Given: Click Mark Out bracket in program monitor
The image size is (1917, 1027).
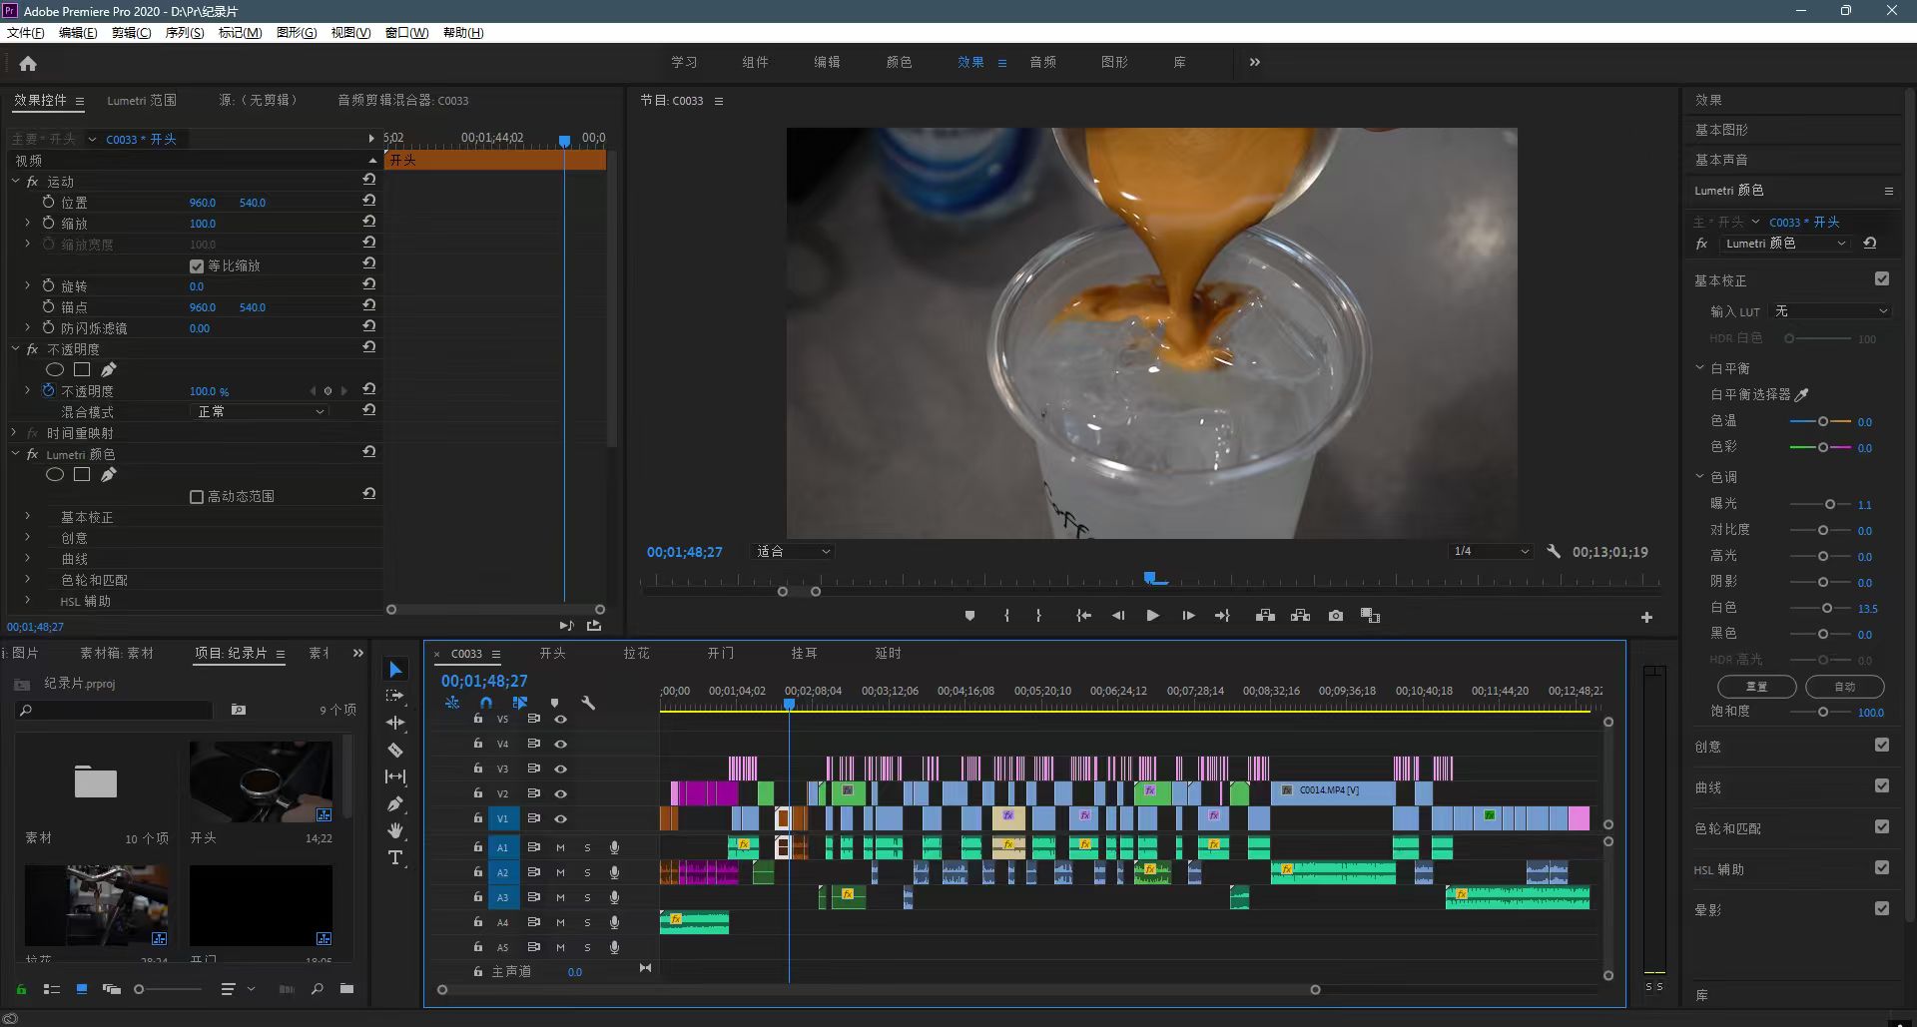Looking at the screenshot, I should [1038, 616].
